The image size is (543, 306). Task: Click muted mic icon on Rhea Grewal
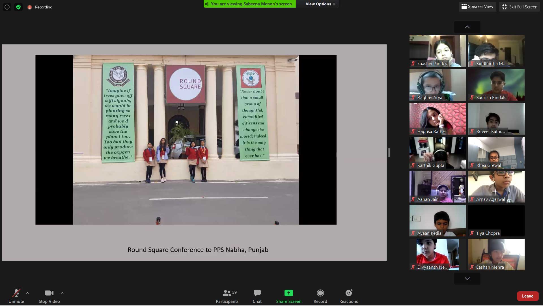pyautogui.click(x=472, y=165)
